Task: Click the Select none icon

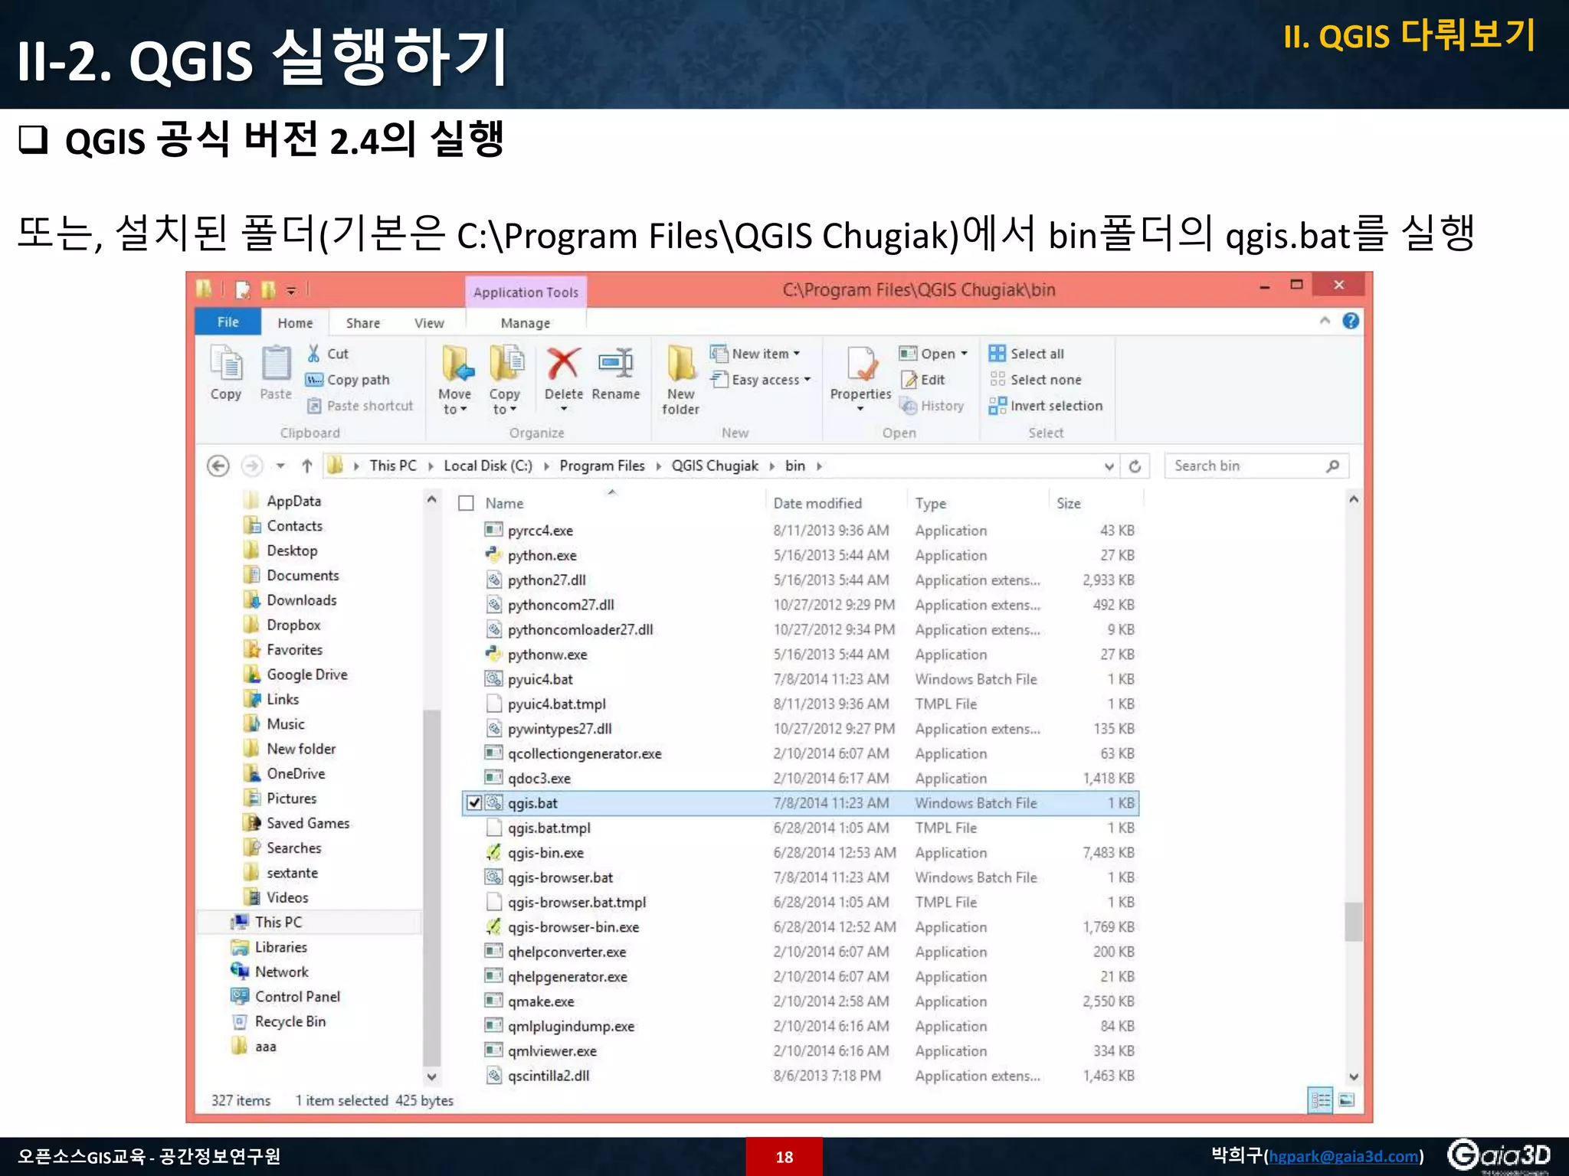Action: coord(997,379)
